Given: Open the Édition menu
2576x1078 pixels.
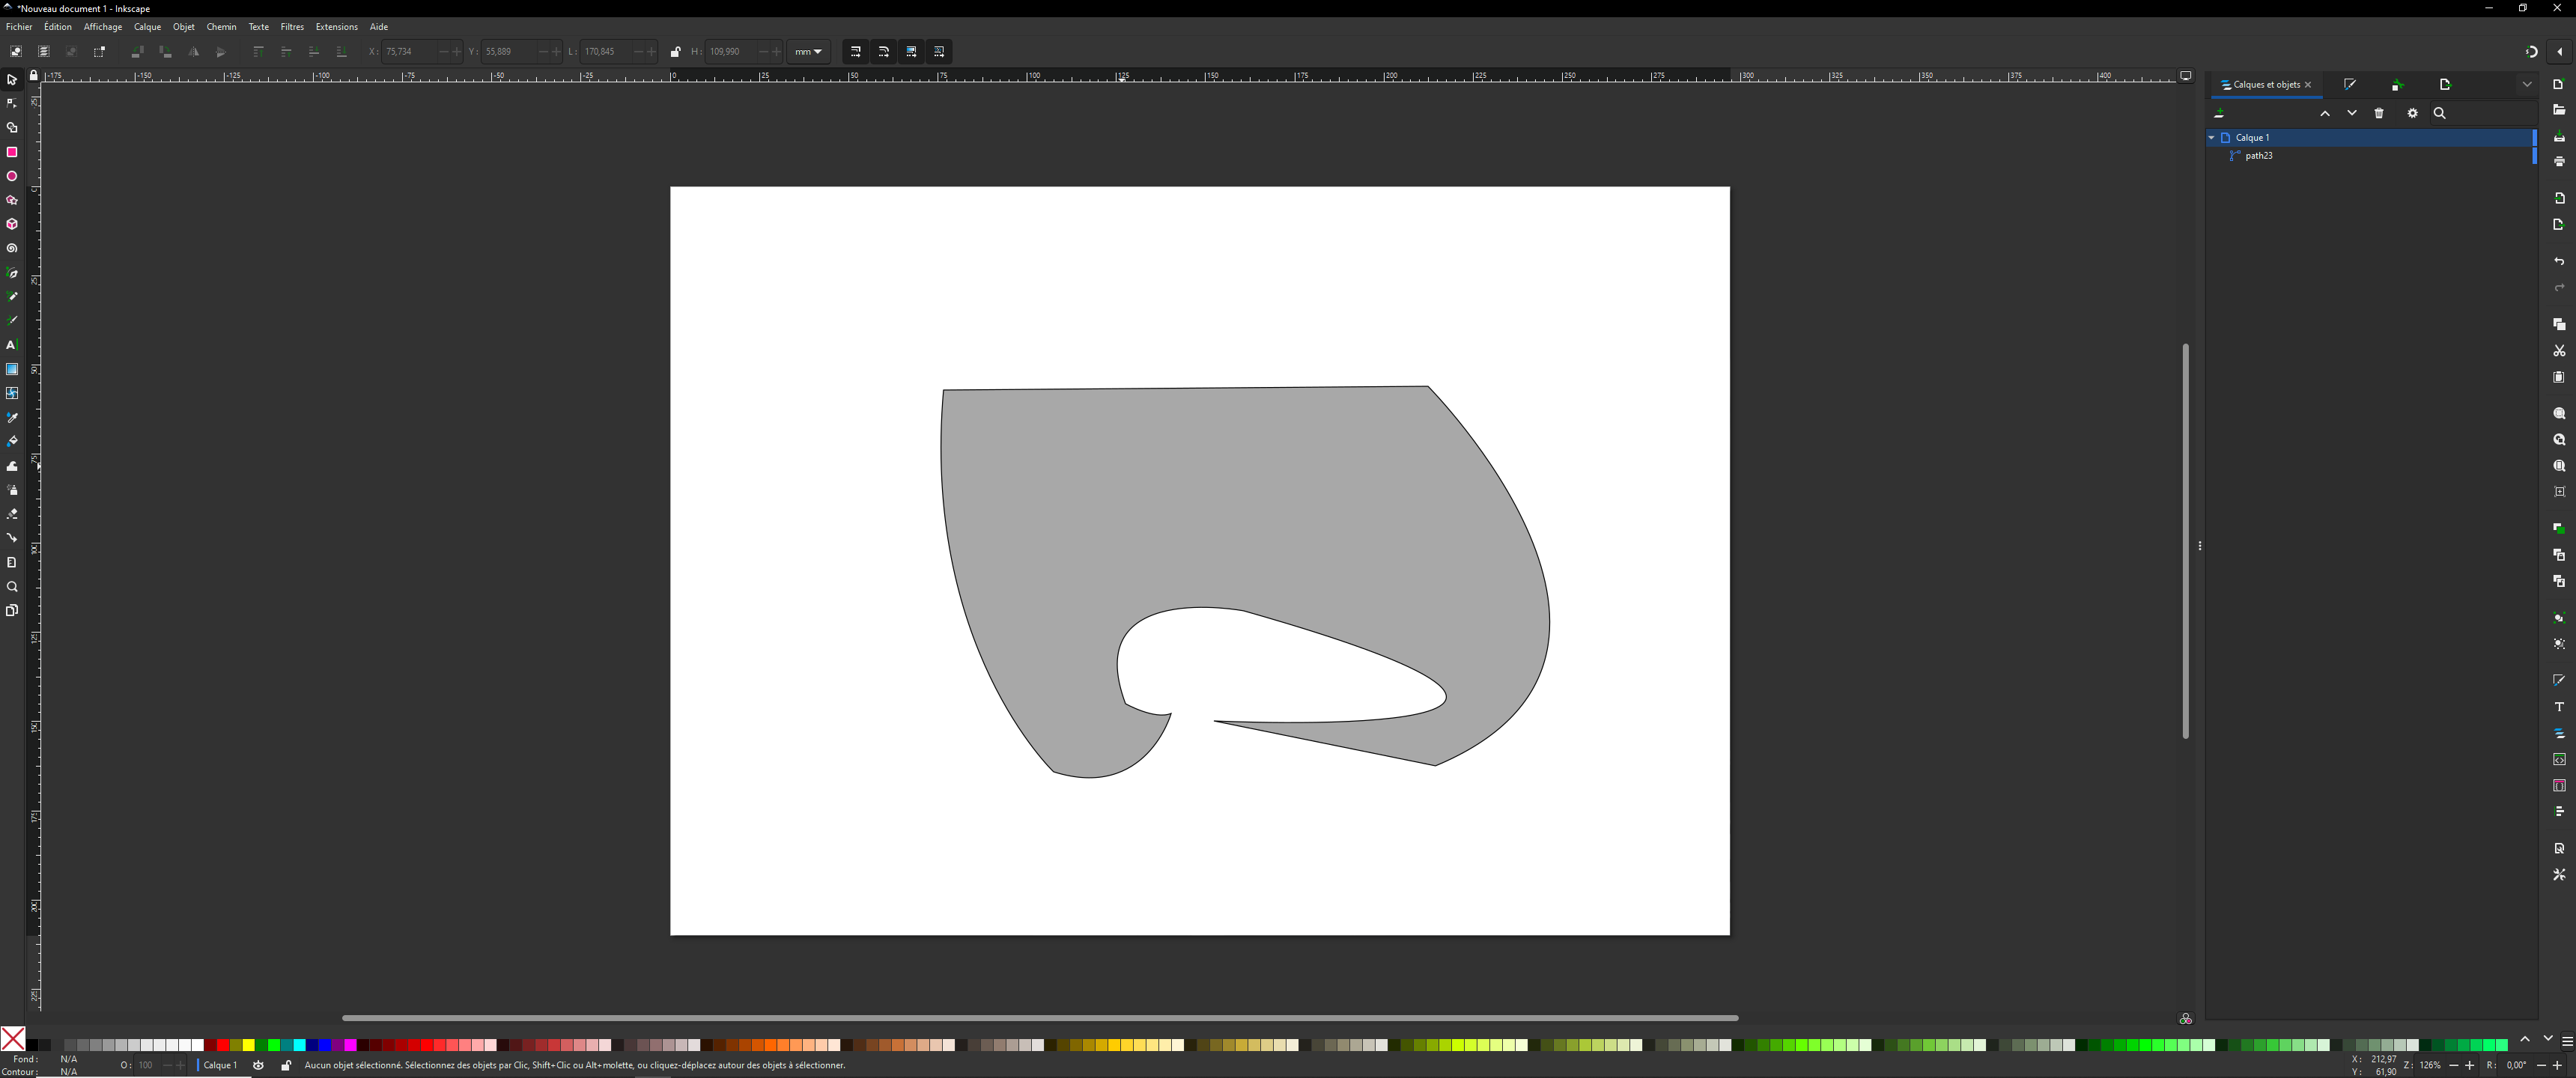Looking at the screenshot, I should point(58,27).
